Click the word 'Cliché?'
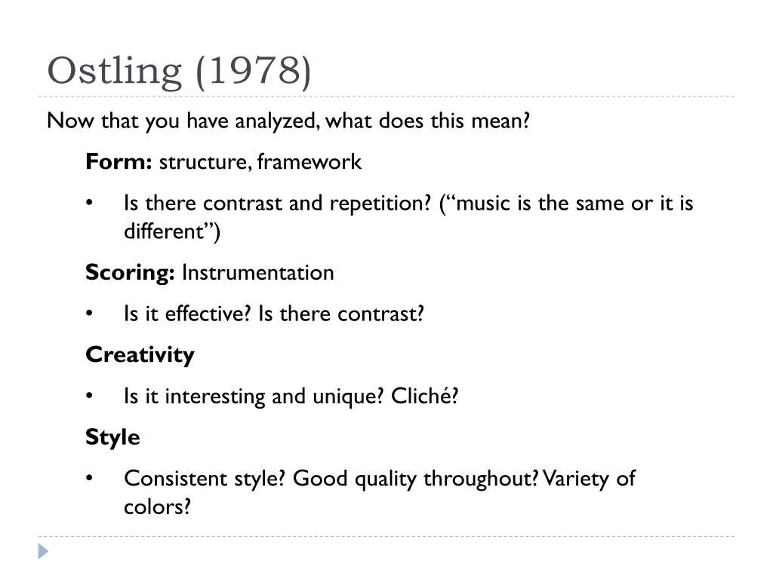The height and width of the screenshot is (579, 773). pyautogui.click(x=425, y=396)
